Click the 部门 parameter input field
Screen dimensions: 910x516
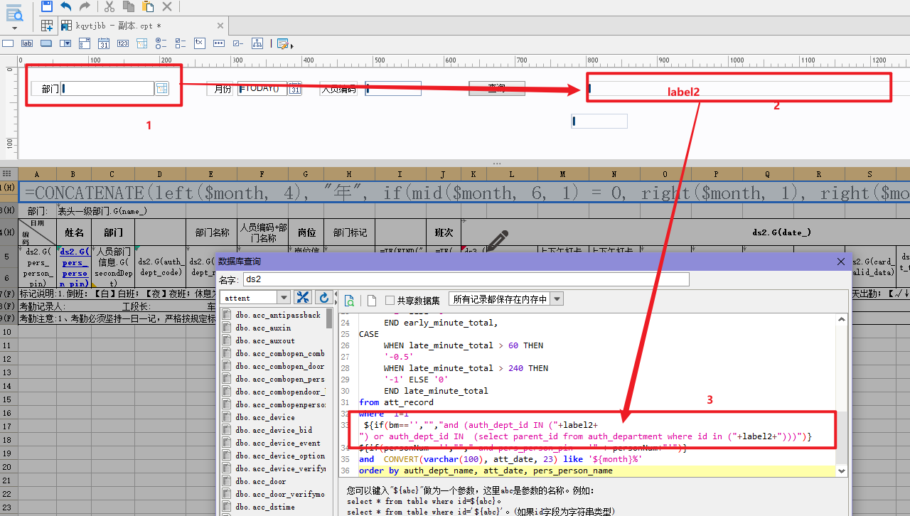coord(107,88)
